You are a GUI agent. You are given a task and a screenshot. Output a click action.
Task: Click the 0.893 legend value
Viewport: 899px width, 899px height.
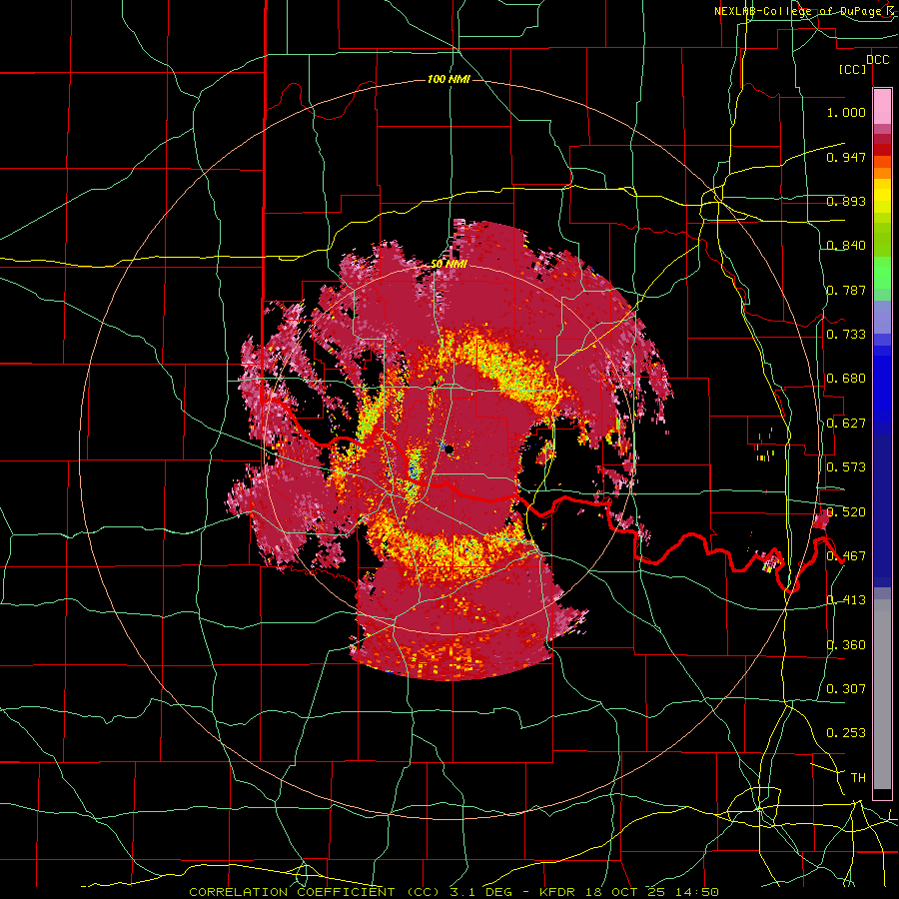846,201
